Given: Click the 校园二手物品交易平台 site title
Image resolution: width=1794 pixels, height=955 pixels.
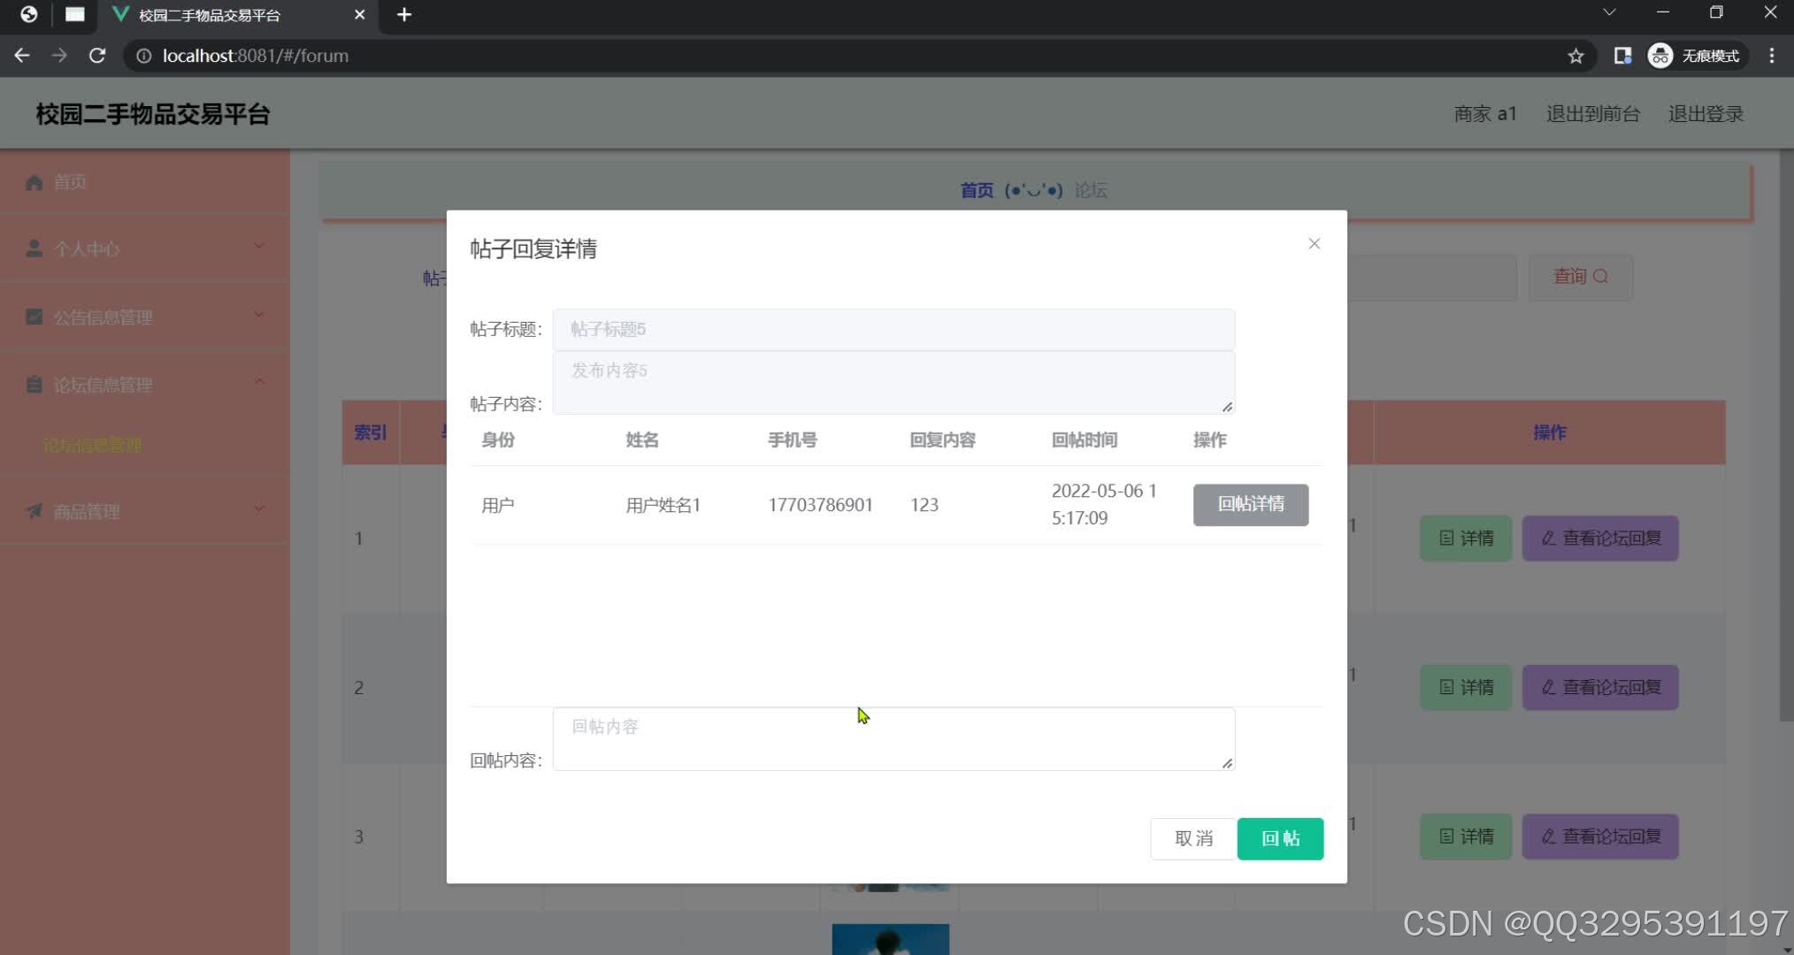Looking at the screenshot, I should tap(153, 114).
